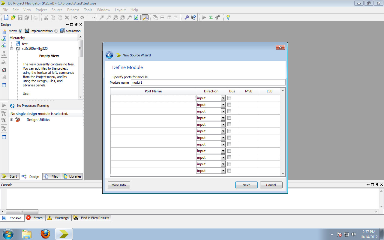Screen dimensions: 384x240
Task: Select the Add Source icon
Action: (x=4, y=38)
